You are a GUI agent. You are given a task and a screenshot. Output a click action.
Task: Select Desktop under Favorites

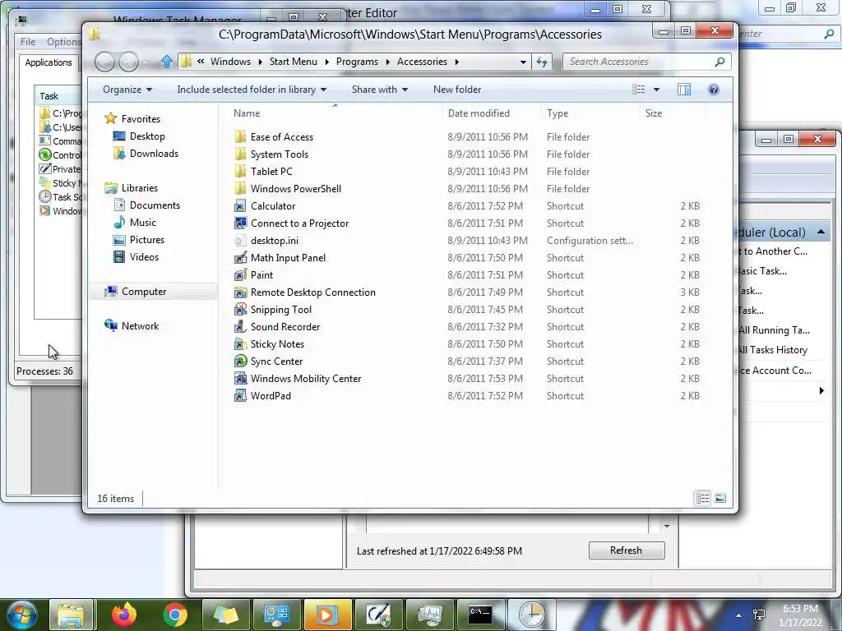[147, 136]
